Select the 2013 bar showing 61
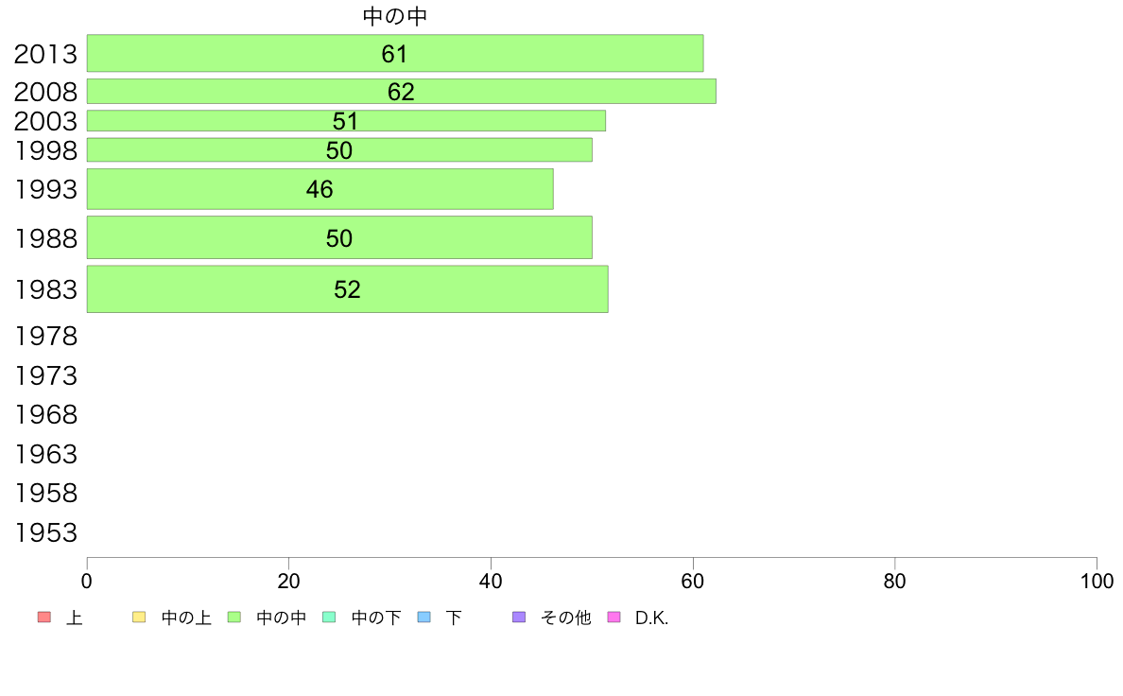The image size is (1123, 696). (394, 53)
